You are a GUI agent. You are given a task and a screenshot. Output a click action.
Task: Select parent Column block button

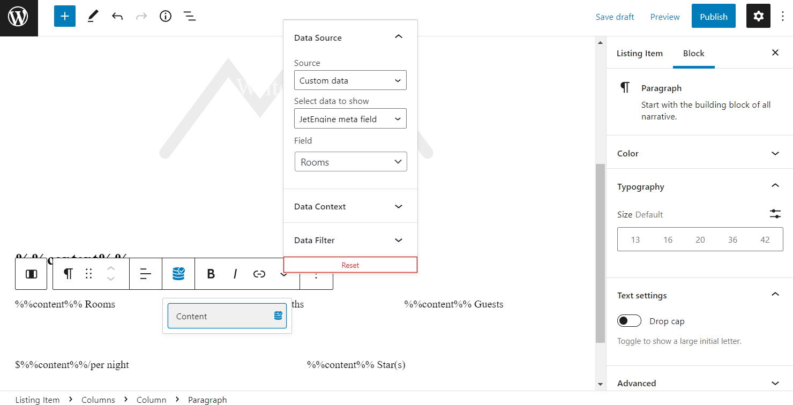[31, 274]
